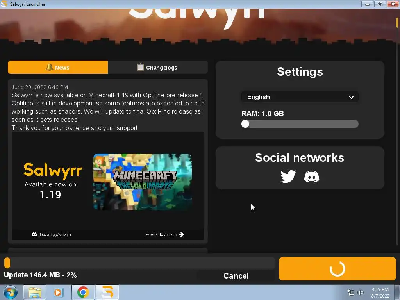Click the clipboard icon on Changelogs tab
This screenshot has width=400, height=300.
[x=141, y=67]
